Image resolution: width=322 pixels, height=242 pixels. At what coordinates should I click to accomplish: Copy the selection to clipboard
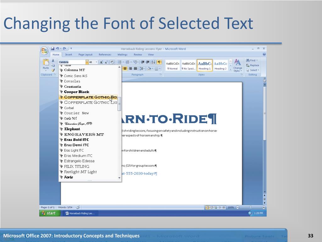(53, 65)
